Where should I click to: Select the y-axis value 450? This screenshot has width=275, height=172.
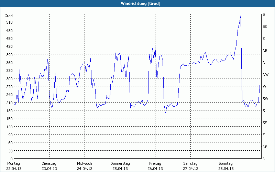pyautogui.click(x=10, y=39)
